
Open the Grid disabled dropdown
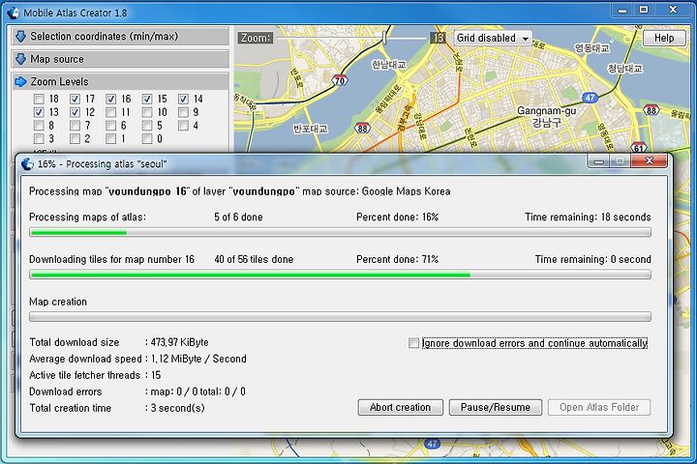pos(493,39)
